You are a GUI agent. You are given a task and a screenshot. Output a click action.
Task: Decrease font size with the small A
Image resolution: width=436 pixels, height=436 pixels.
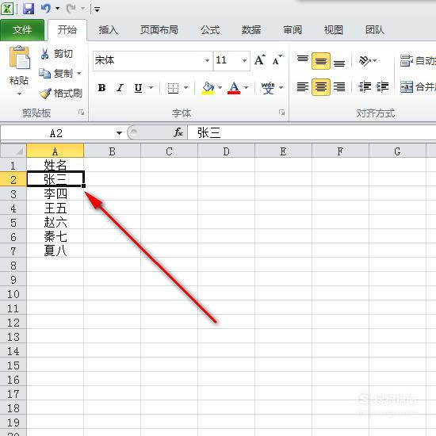click(x=277, y=59)
